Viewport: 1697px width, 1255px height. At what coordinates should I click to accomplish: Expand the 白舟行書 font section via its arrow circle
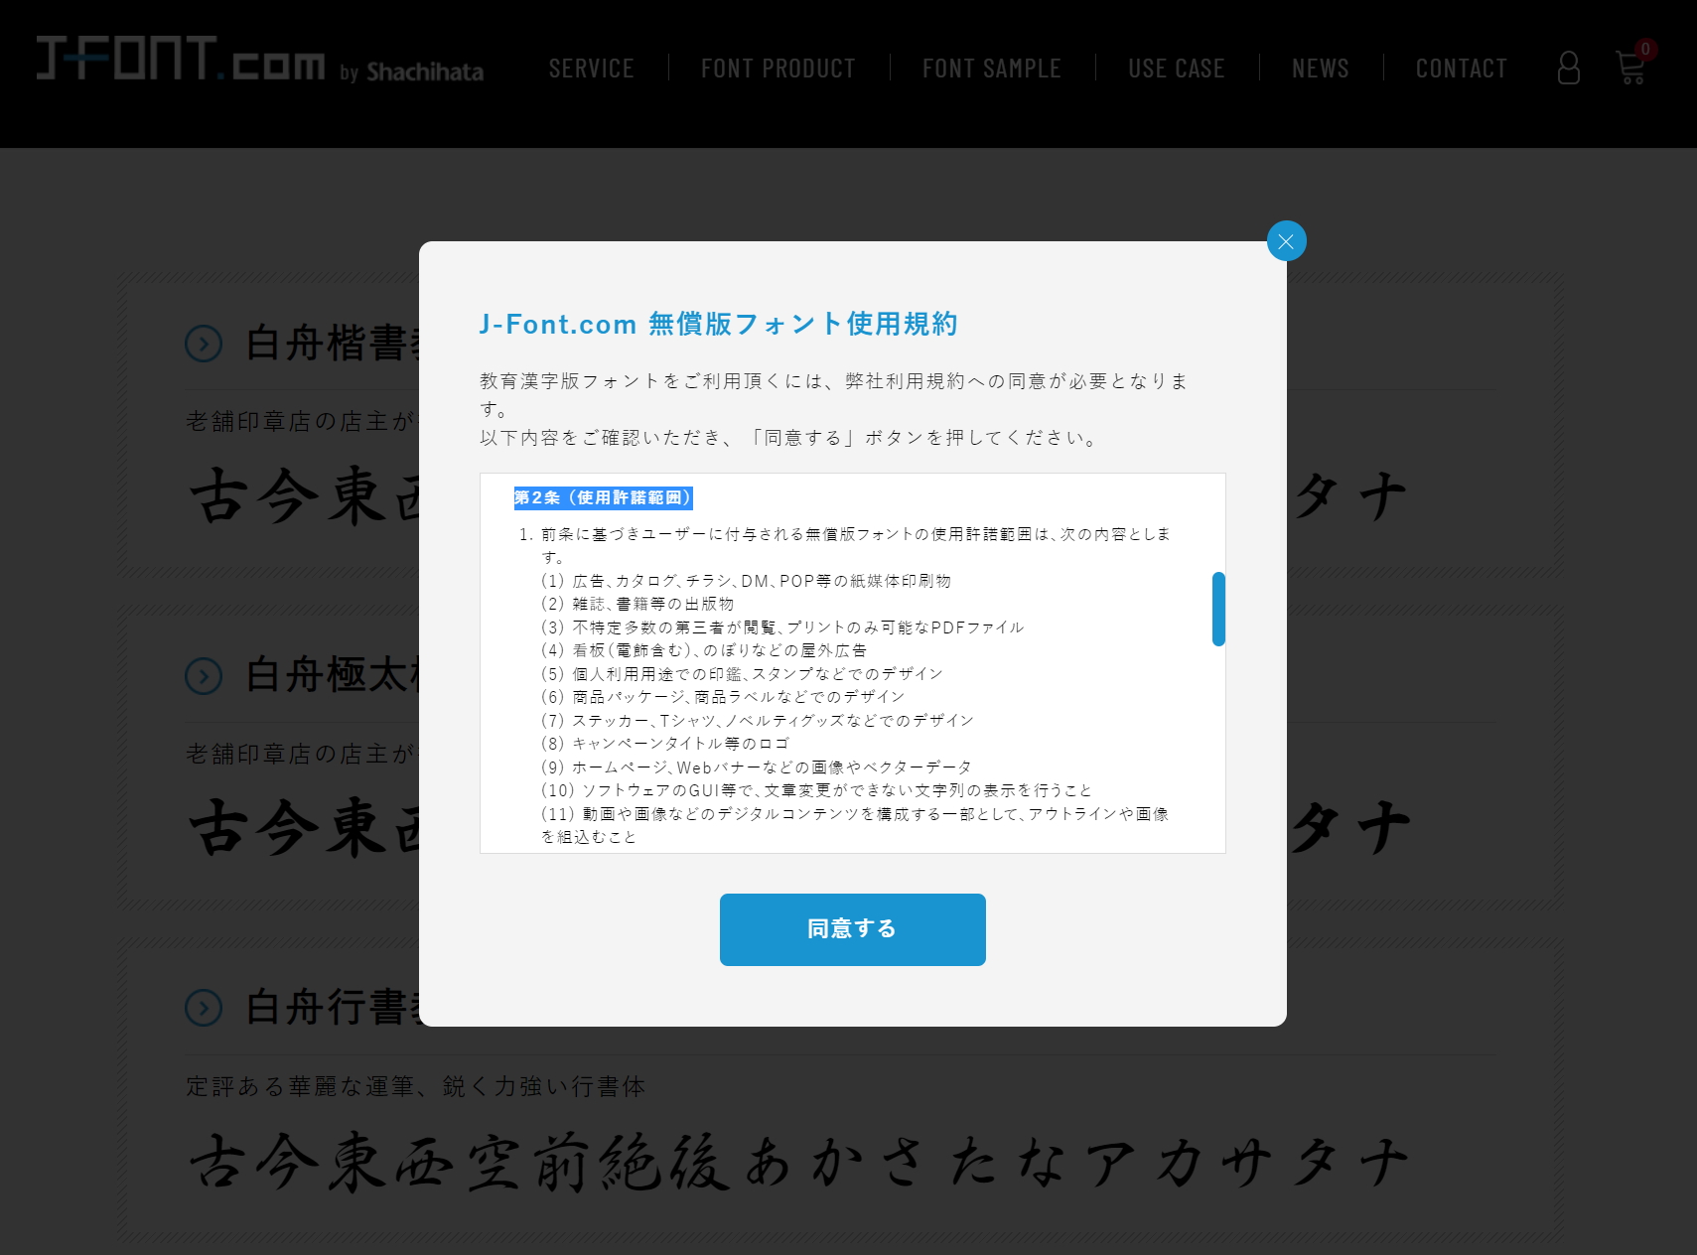click(x=204, y=1009)
